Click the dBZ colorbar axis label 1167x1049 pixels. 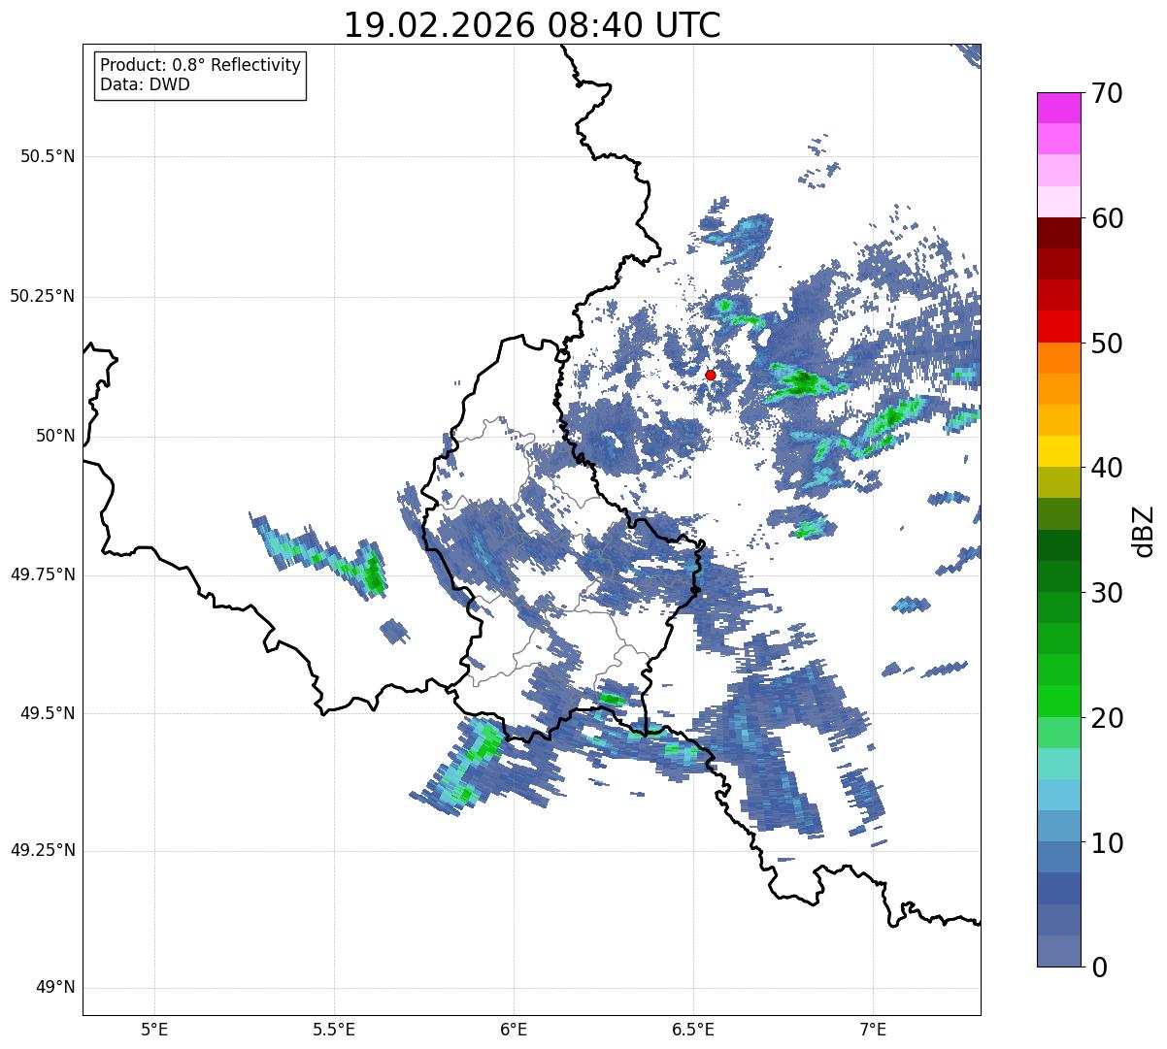[1144, 530]
